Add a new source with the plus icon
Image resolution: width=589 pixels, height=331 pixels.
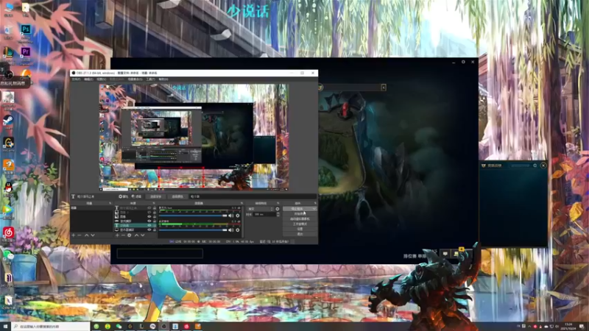117,235
